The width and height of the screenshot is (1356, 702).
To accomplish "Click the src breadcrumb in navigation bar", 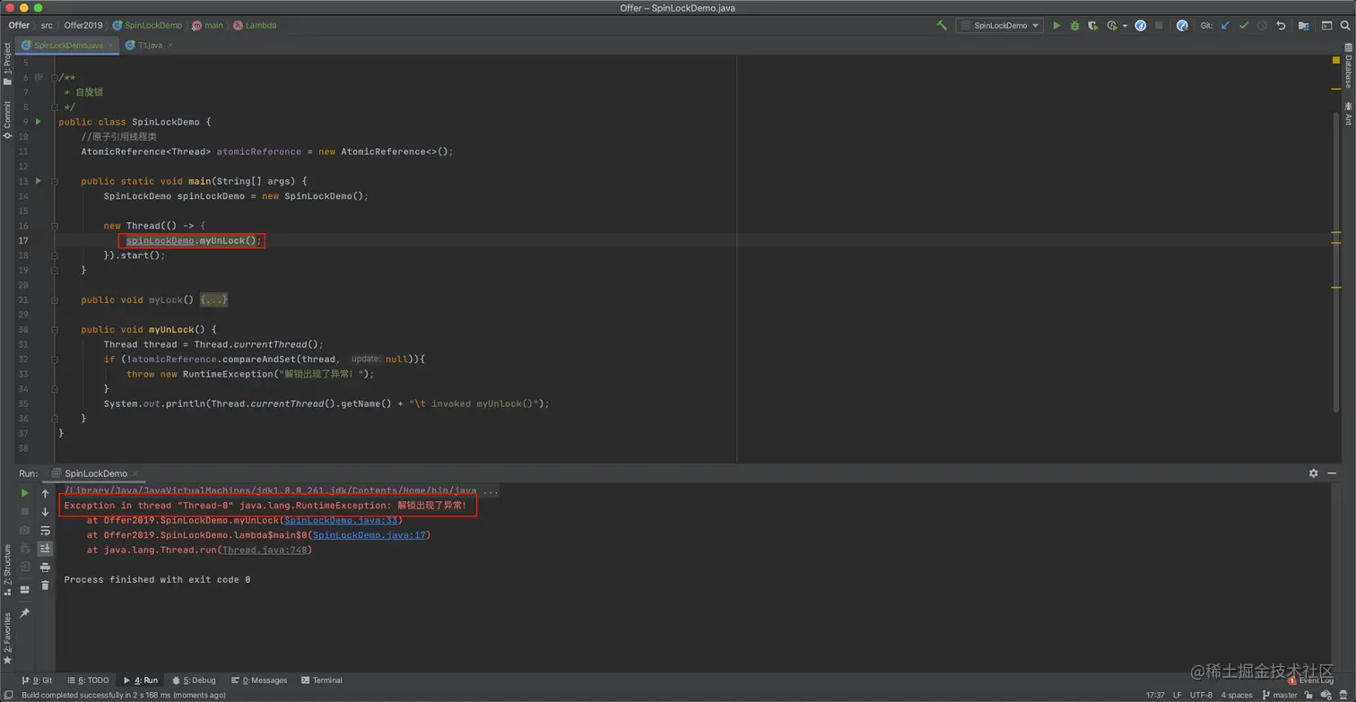I will (x=47, y=25).
